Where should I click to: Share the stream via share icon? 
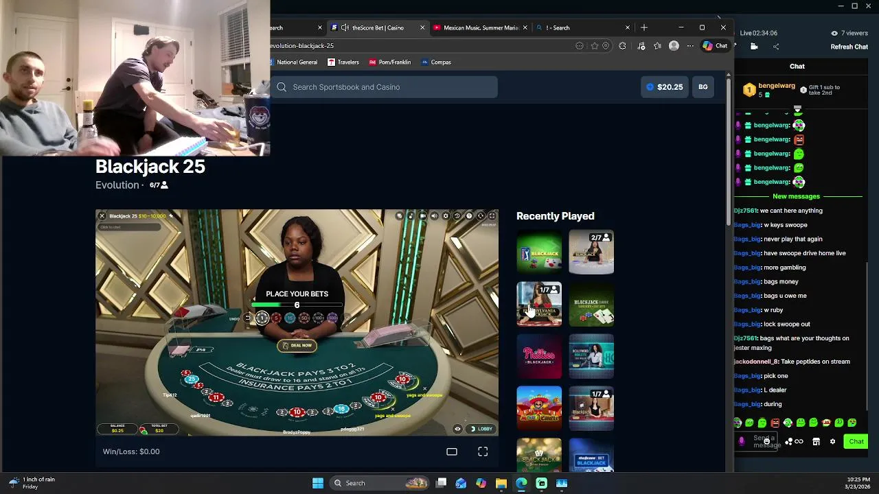click(776, 47)
